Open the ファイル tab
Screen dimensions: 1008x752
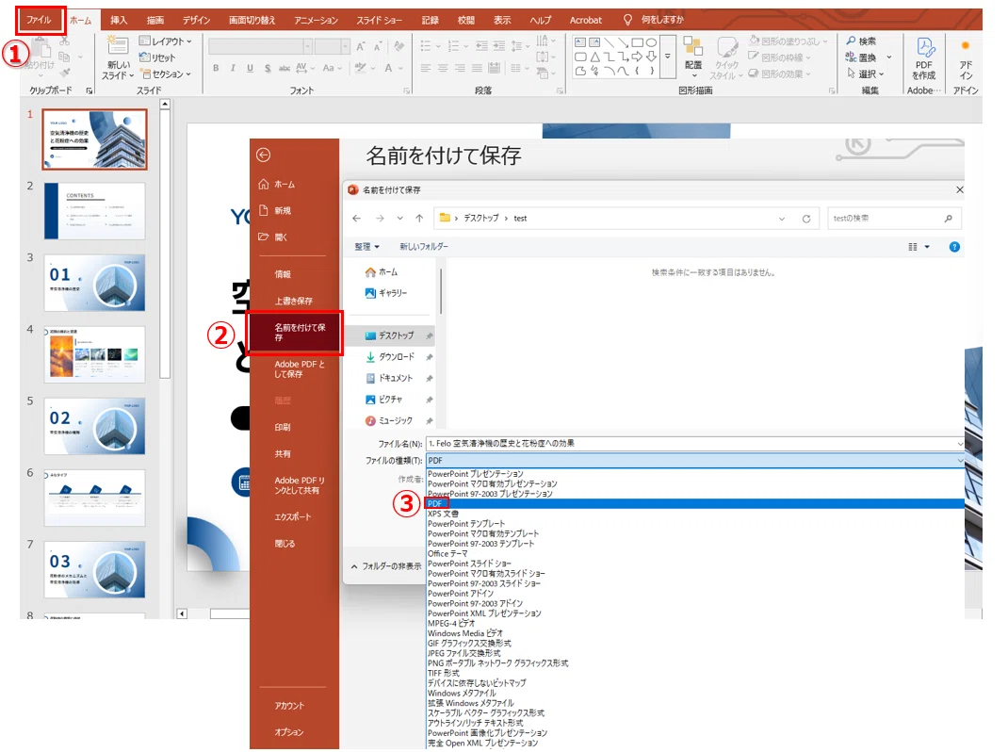click(x=40, y=20)
